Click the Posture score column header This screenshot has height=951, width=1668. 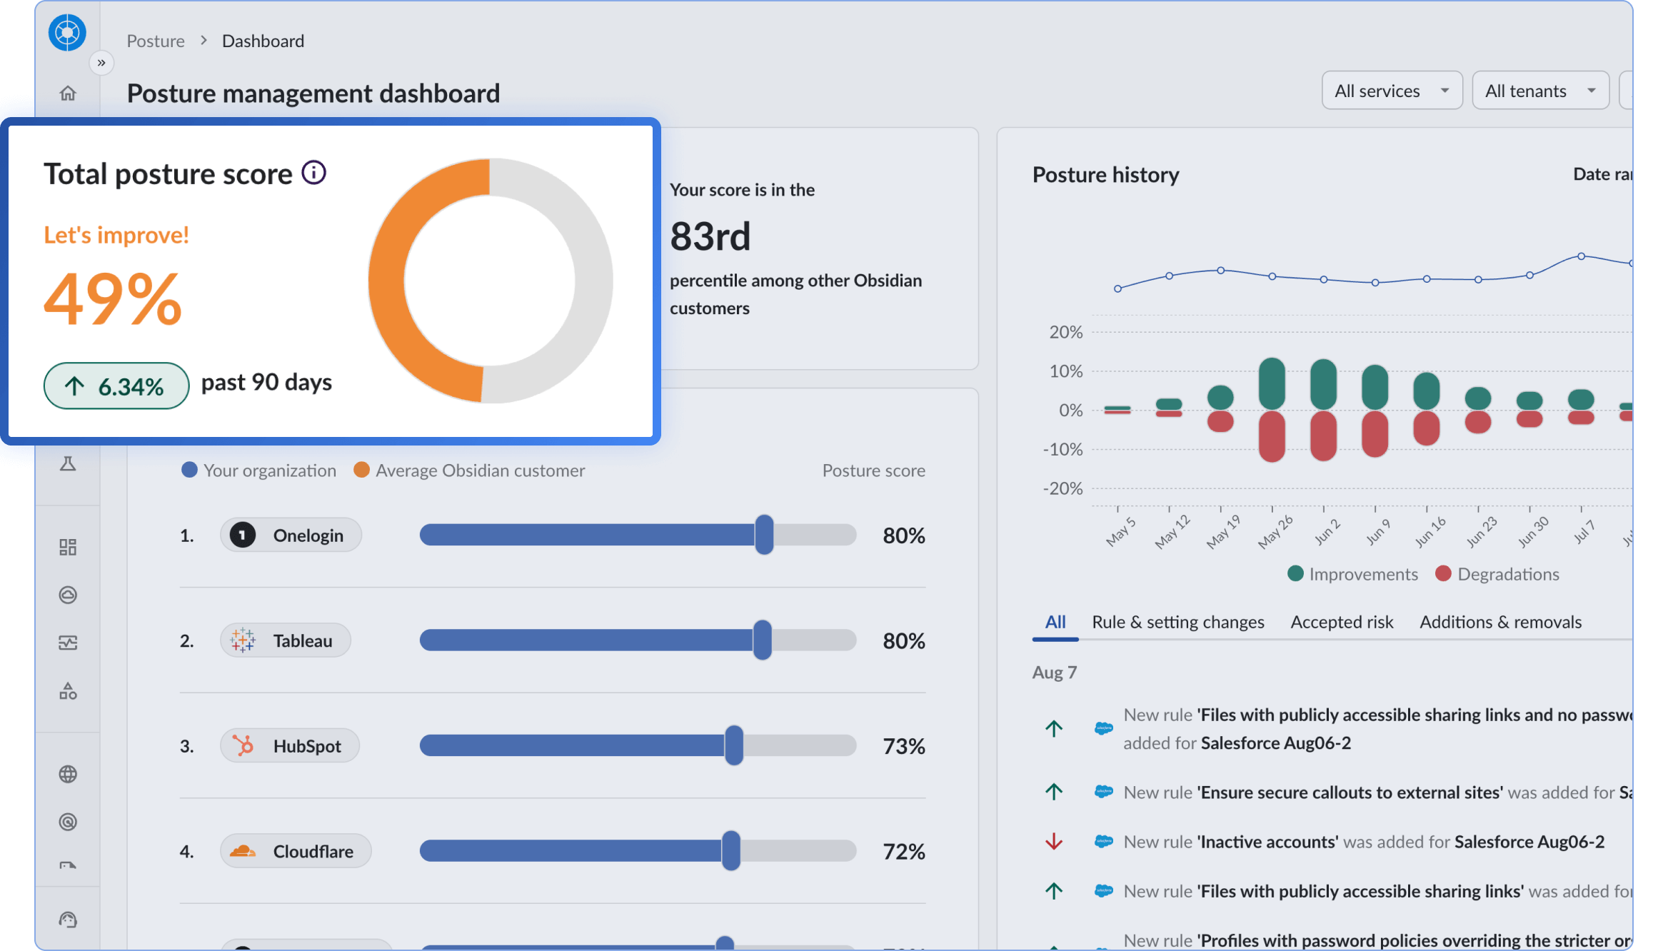point(873,471)
